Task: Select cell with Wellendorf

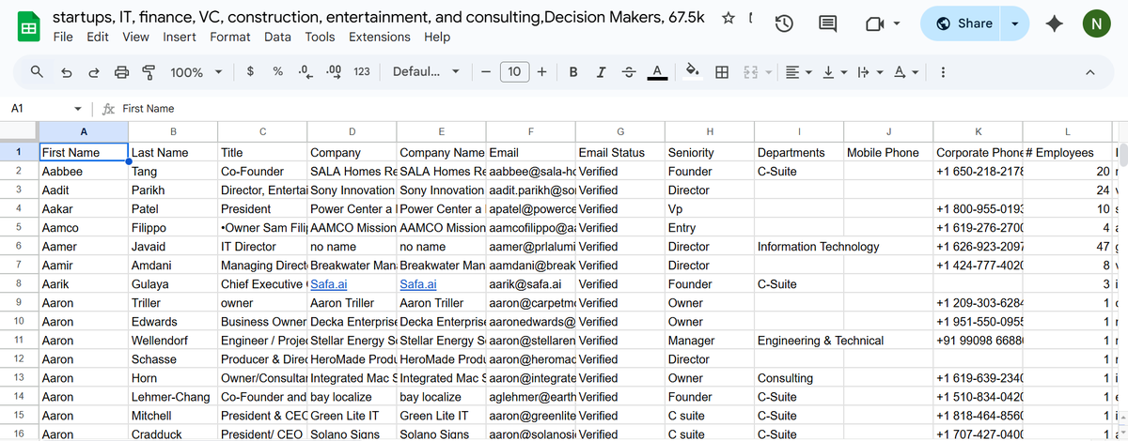Action: (172, 341)
